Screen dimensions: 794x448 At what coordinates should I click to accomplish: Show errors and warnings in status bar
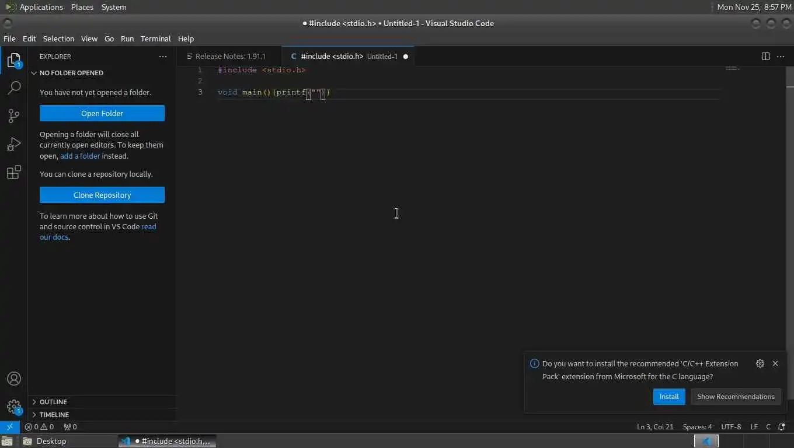(39, 427)
